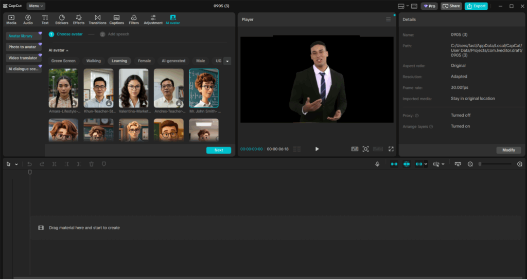Expand more avatar category tags
The width and height of the screenshot is (527, 280).
coord(227,61)
